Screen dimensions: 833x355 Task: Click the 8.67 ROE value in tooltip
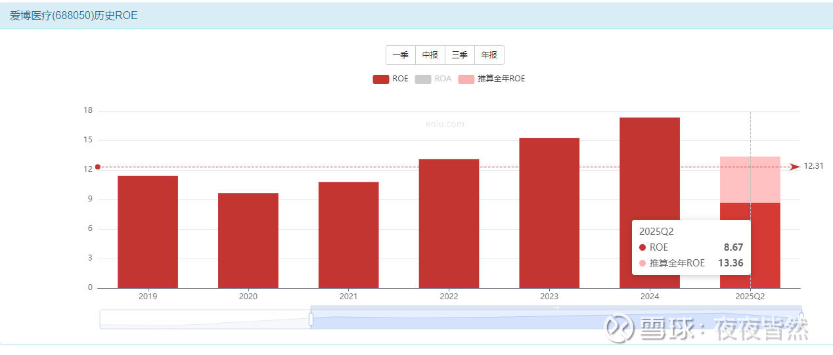point(733,247)
